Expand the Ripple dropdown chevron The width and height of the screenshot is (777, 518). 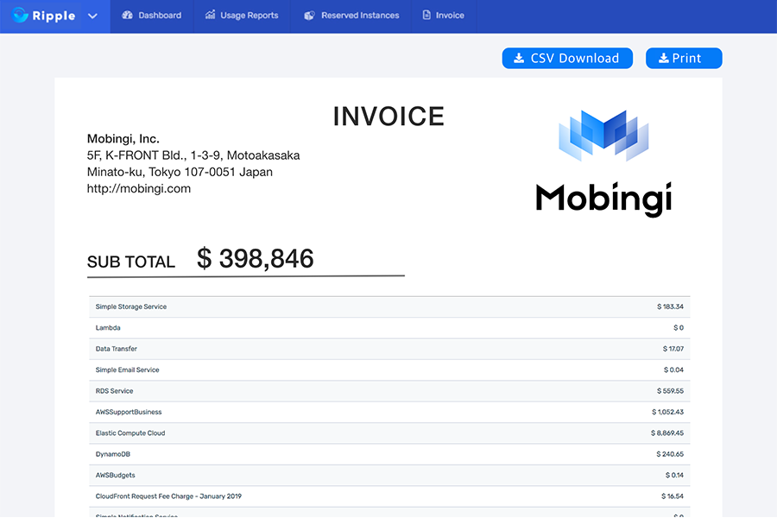click(92, 16)
